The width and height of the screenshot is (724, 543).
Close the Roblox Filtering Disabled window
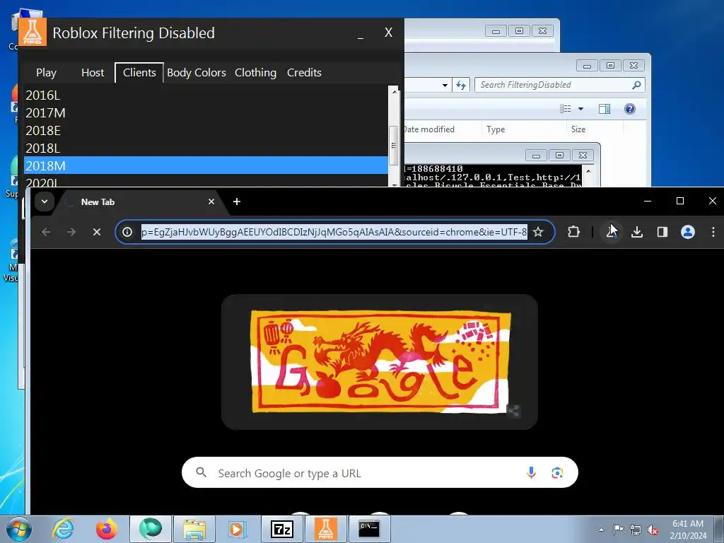point(388,33)
